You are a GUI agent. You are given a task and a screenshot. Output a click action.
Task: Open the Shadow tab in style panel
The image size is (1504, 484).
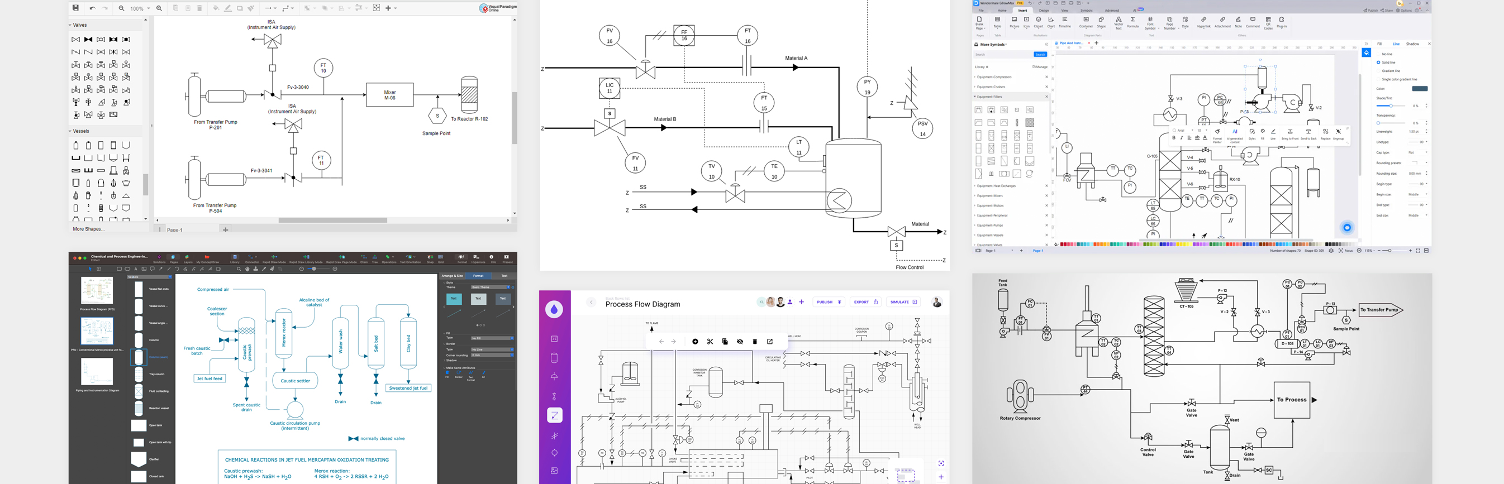click(x=1412, y=44)
